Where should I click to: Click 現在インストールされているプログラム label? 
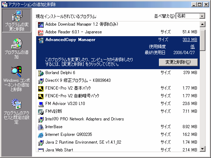click(66, 17)
